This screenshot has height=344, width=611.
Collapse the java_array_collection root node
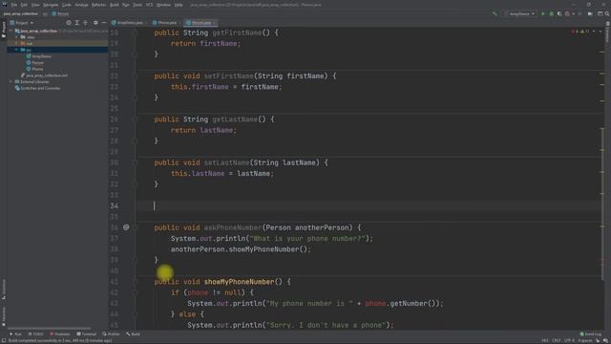pyautogui.click(x=11, y=31)
